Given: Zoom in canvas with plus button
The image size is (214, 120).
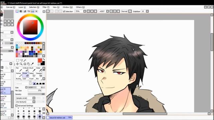Looking at the screenshot, I should point(92,11).
